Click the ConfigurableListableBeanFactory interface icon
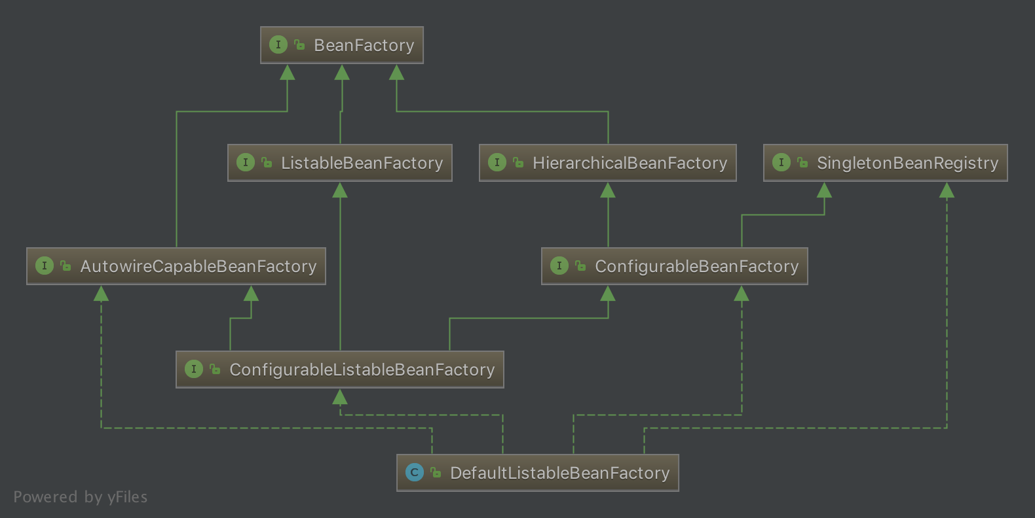Viewport: 1035px width, 518px height. coord(194,369)
